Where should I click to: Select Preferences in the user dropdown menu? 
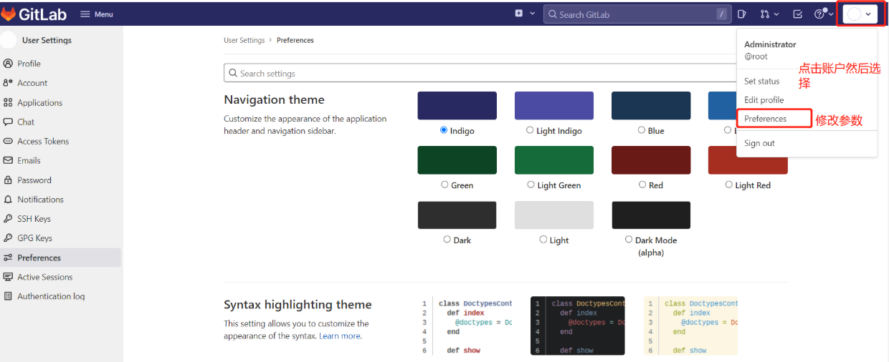765,119
